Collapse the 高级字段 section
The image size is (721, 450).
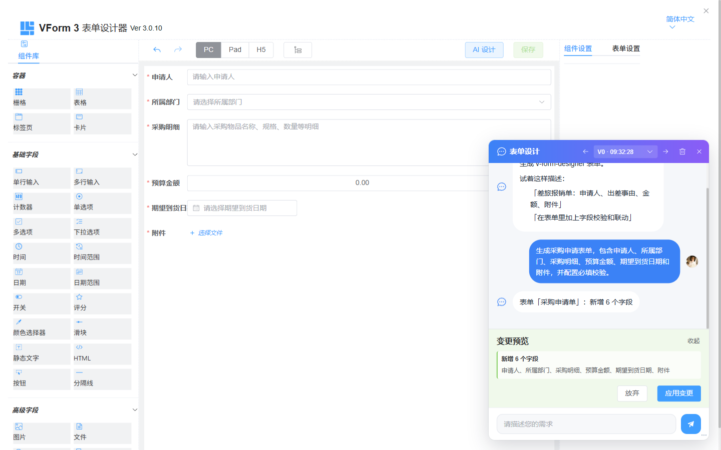[135, 409]
